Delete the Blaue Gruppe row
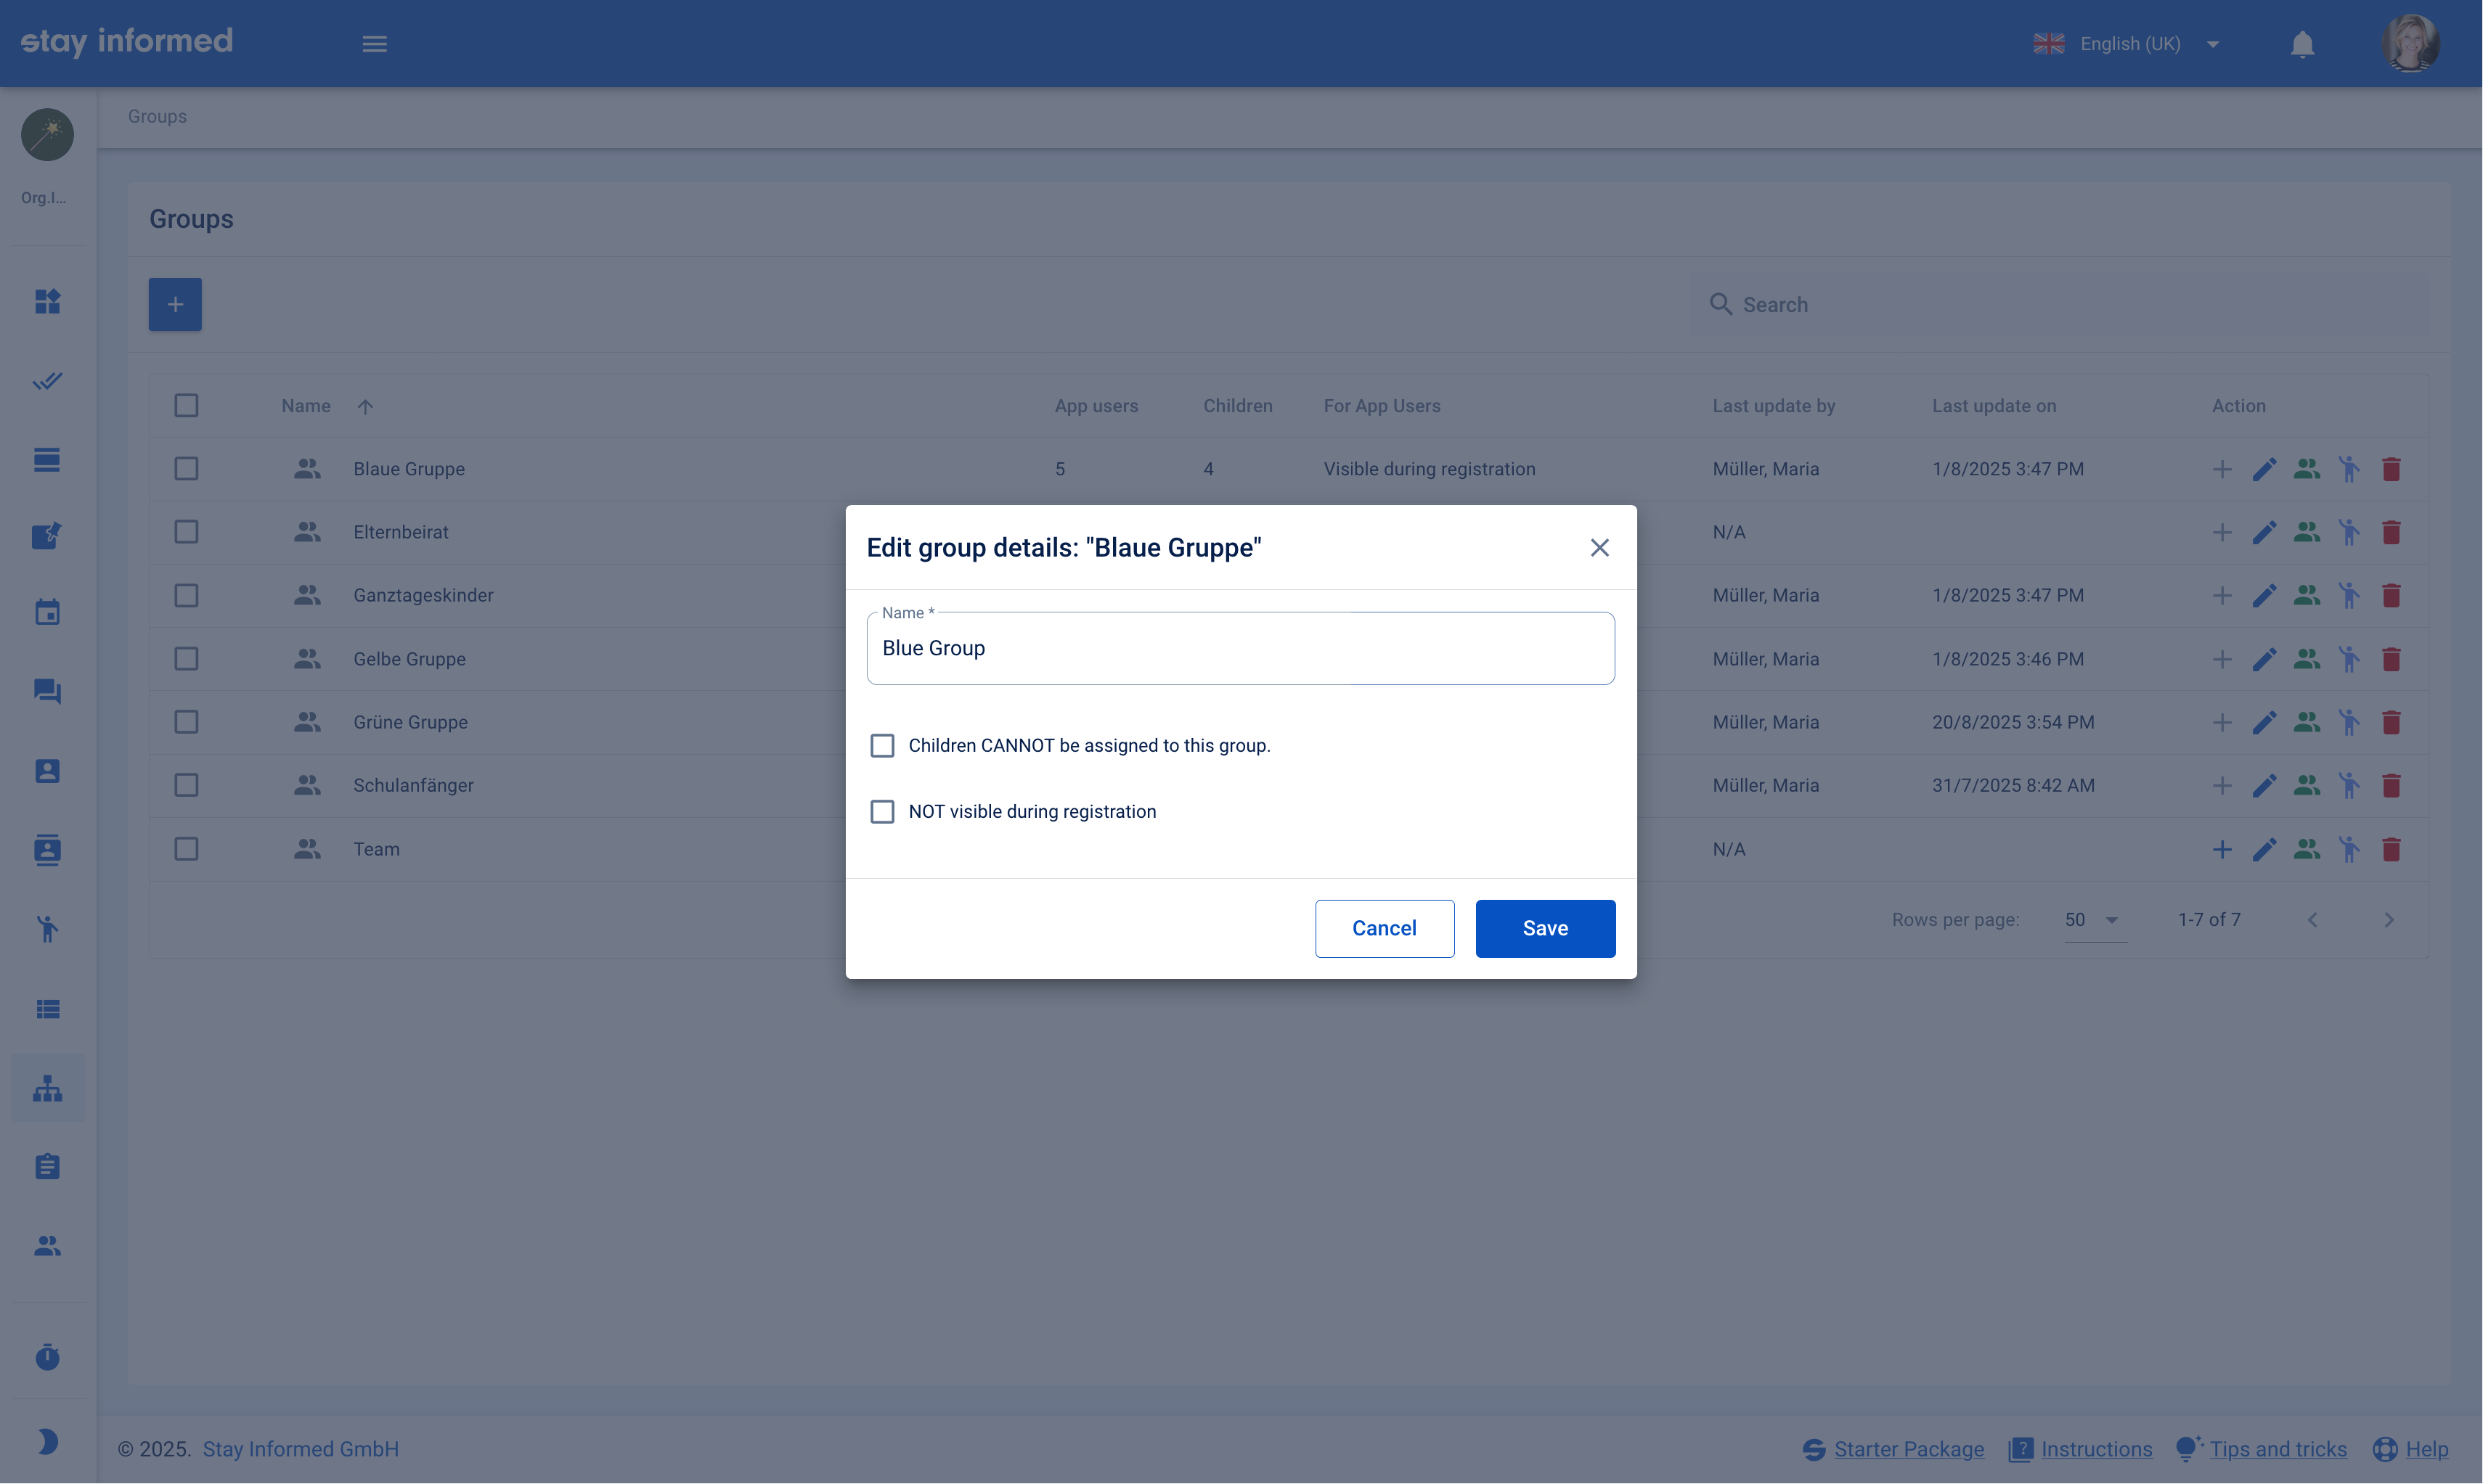Image resolution: width=2483 pixels, height=1484 pixels. tap(2391, 469)
